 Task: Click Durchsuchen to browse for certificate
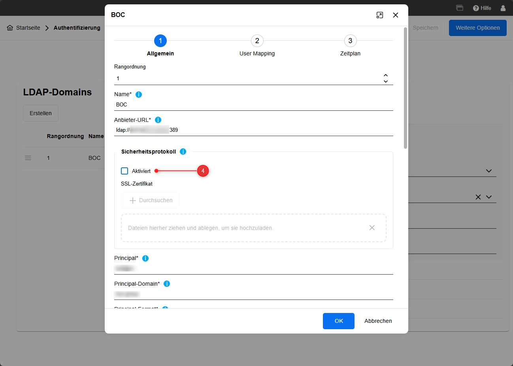click(x=151, y=200)
